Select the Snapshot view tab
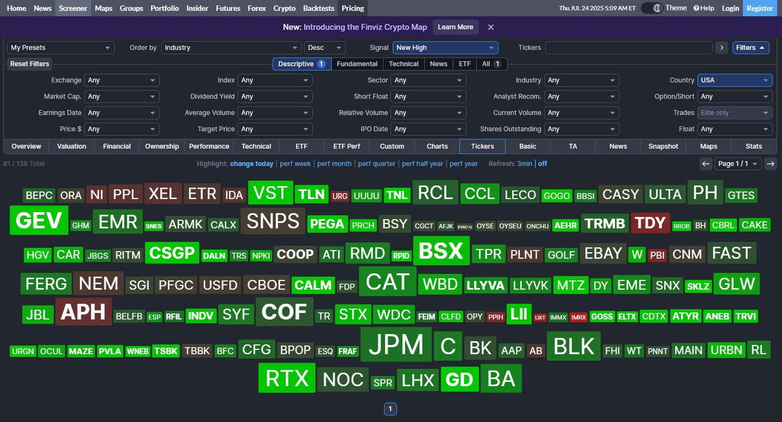The image size is (782, 422). pyautogui.click(x=663, y=146)
